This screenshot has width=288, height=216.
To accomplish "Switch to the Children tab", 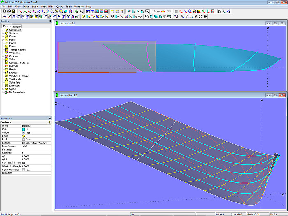I will point(17,26).
